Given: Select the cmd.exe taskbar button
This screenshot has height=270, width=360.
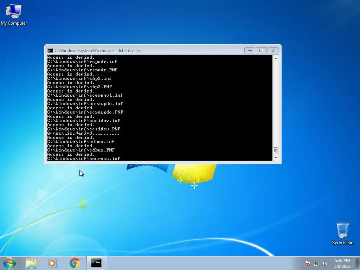Looking at the screenshot, I should (x=96, y=263).
